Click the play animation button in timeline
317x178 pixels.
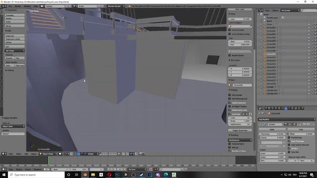(x=118, y=169)
